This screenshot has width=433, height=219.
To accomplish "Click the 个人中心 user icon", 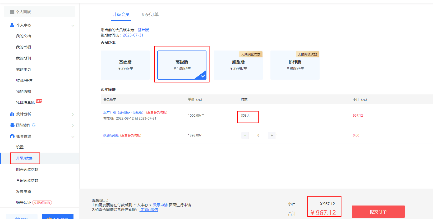I will click(x=12, y=25).
